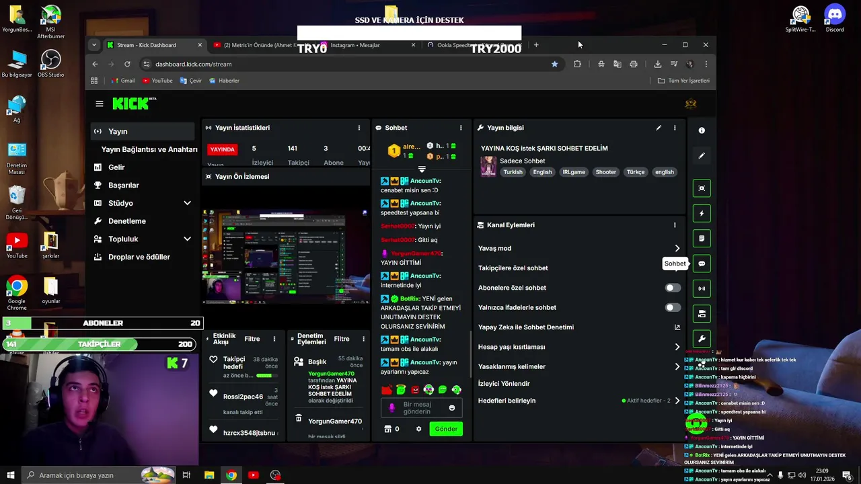
Task: Open Sohbet panel three-dot menu
Action: click(x=461, y=128)
